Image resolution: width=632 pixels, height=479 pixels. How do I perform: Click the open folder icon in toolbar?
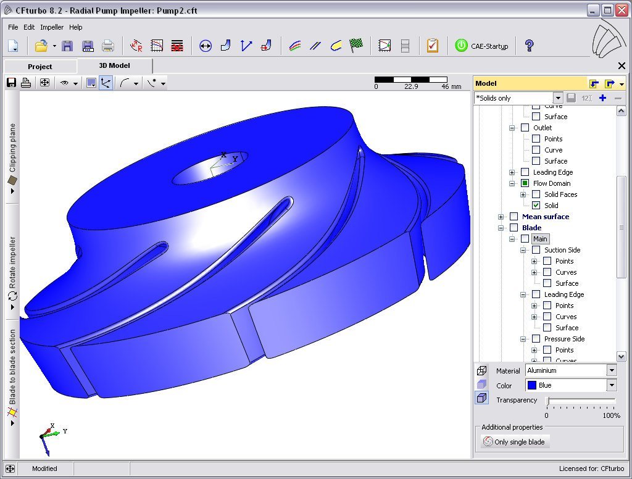[41, 46]
